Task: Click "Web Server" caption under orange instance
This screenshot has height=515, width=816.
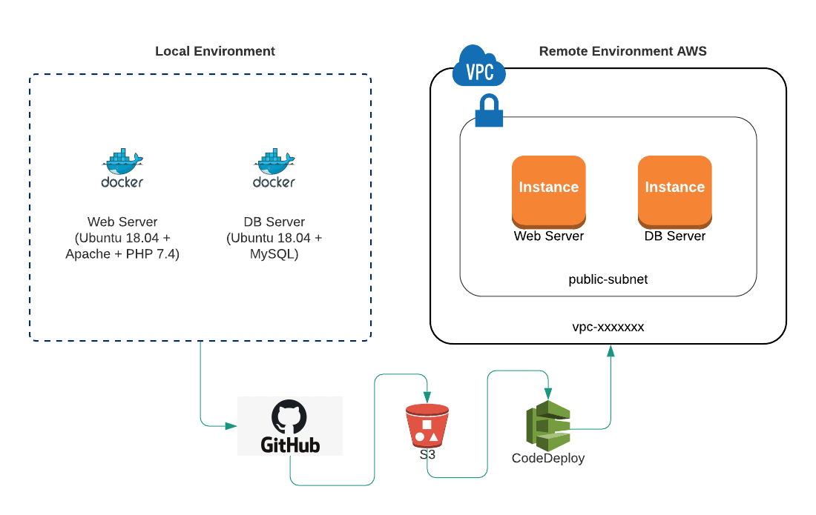Action: point(548,236)
